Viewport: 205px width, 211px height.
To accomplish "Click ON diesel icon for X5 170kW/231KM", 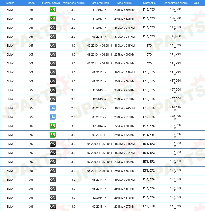I will click(x=52, y=37).
